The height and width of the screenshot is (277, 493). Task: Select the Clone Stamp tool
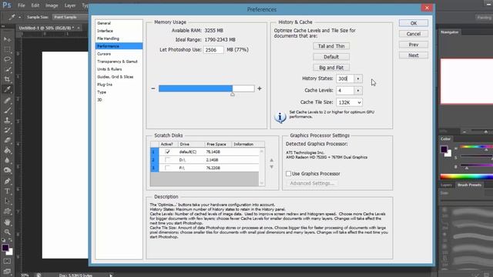click(7, 120)
